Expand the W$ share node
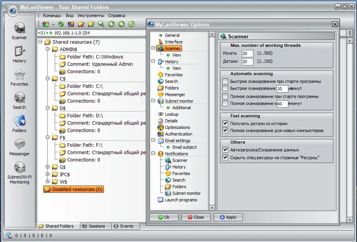The width and height of the screenshot is (357, 242). click(x=48, y=181)
